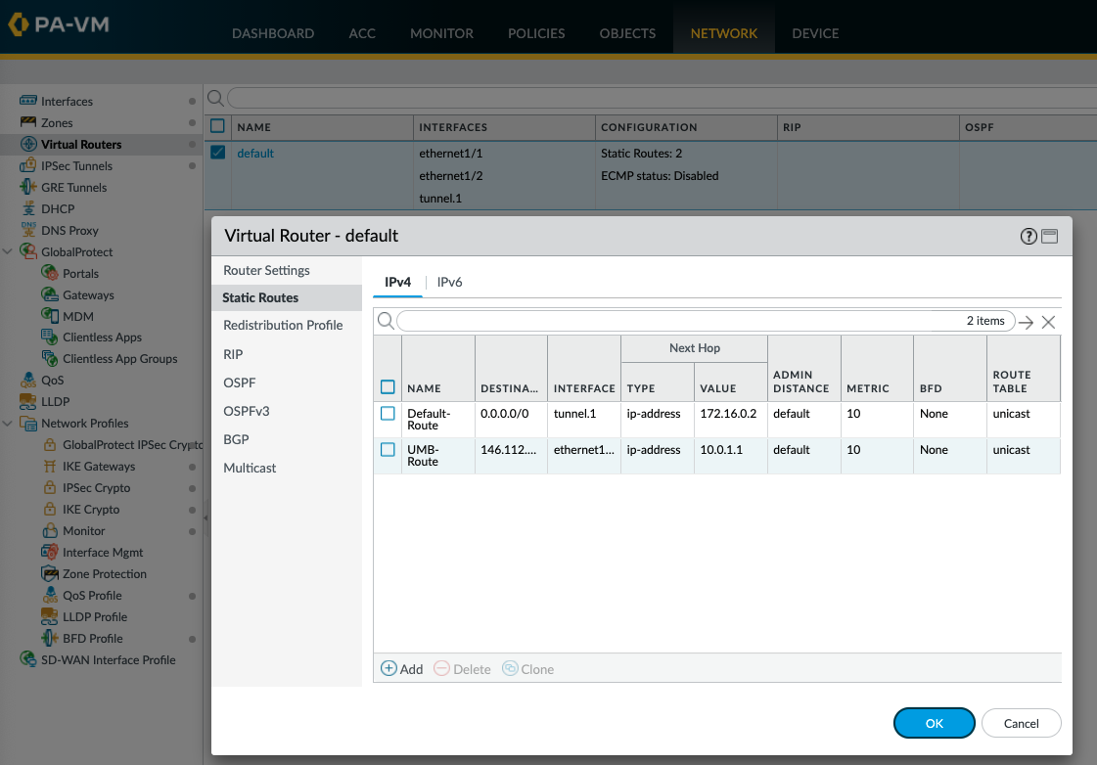Click the IKE Gateways icon
1097x765 pixels.
point(50,466)
